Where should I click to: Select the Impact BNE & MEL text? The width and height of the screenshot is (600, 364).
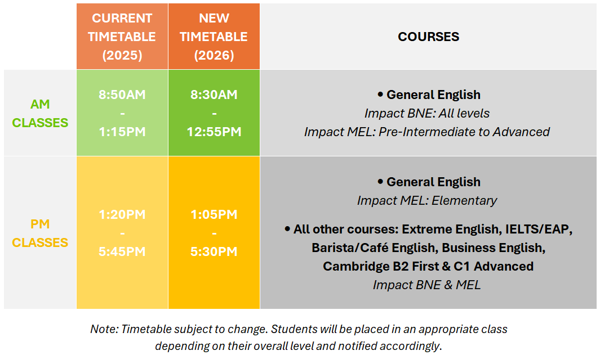point(426,285)
